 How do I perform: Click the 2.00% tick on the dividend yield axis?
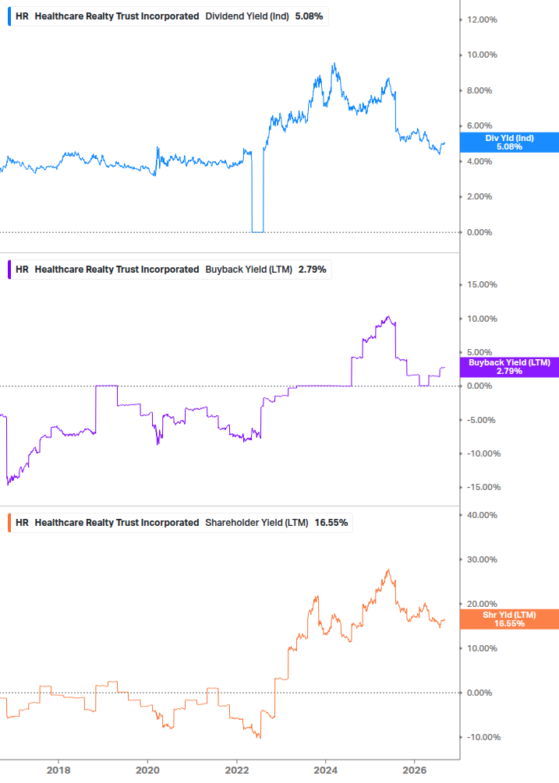click(479, 197)
